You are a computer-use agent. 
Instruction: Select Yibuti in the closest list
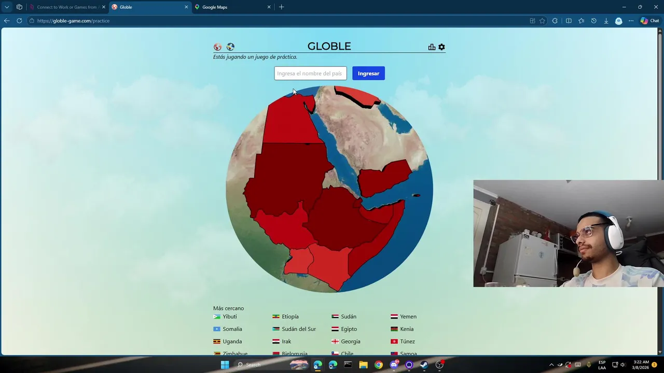[225, 317]
